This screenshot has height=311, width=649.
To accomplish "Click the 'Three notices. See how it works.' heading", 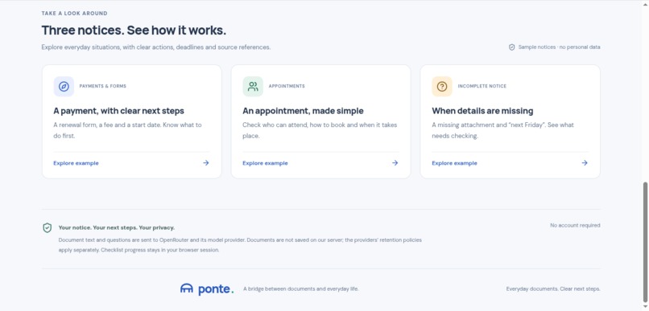I will 134,31.
